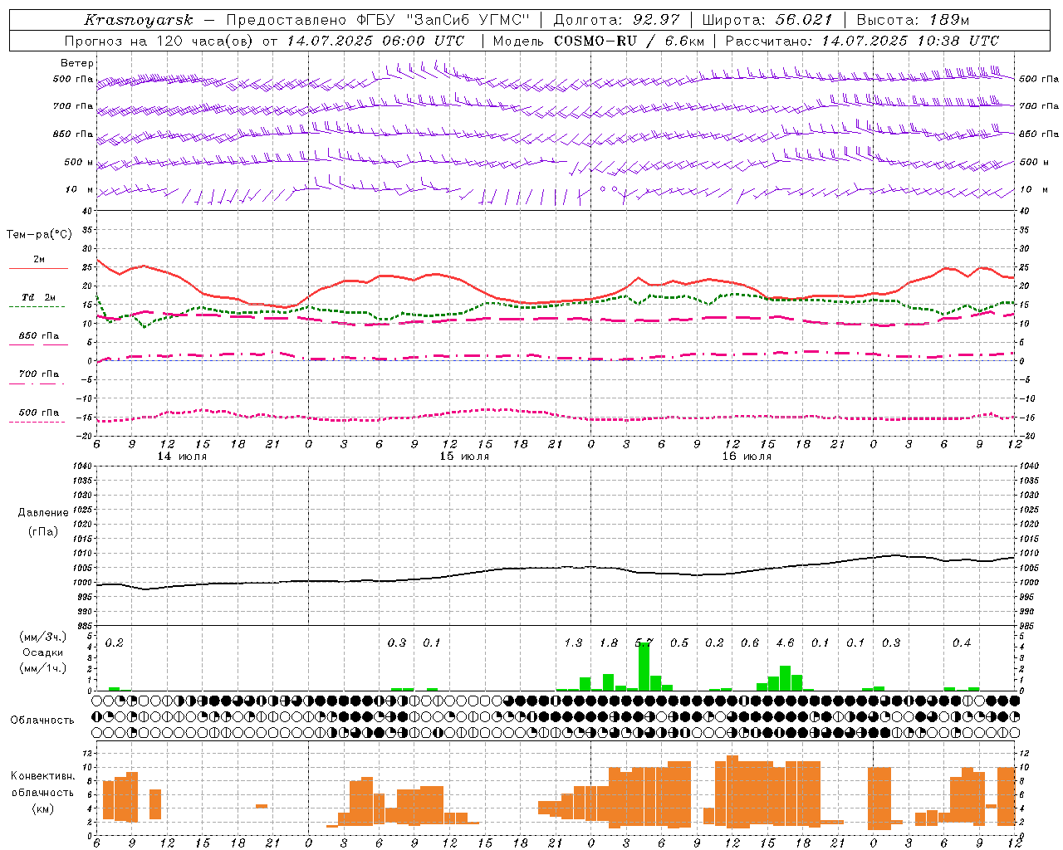Click the red 2м temperature legend line
The width and height of the screenshot is (1063, 850).
[38, 269]
